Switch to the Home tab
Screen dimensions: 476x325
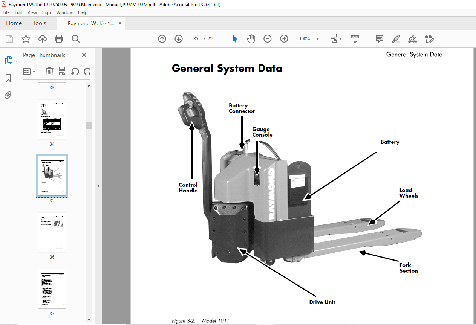click(14, 23)
